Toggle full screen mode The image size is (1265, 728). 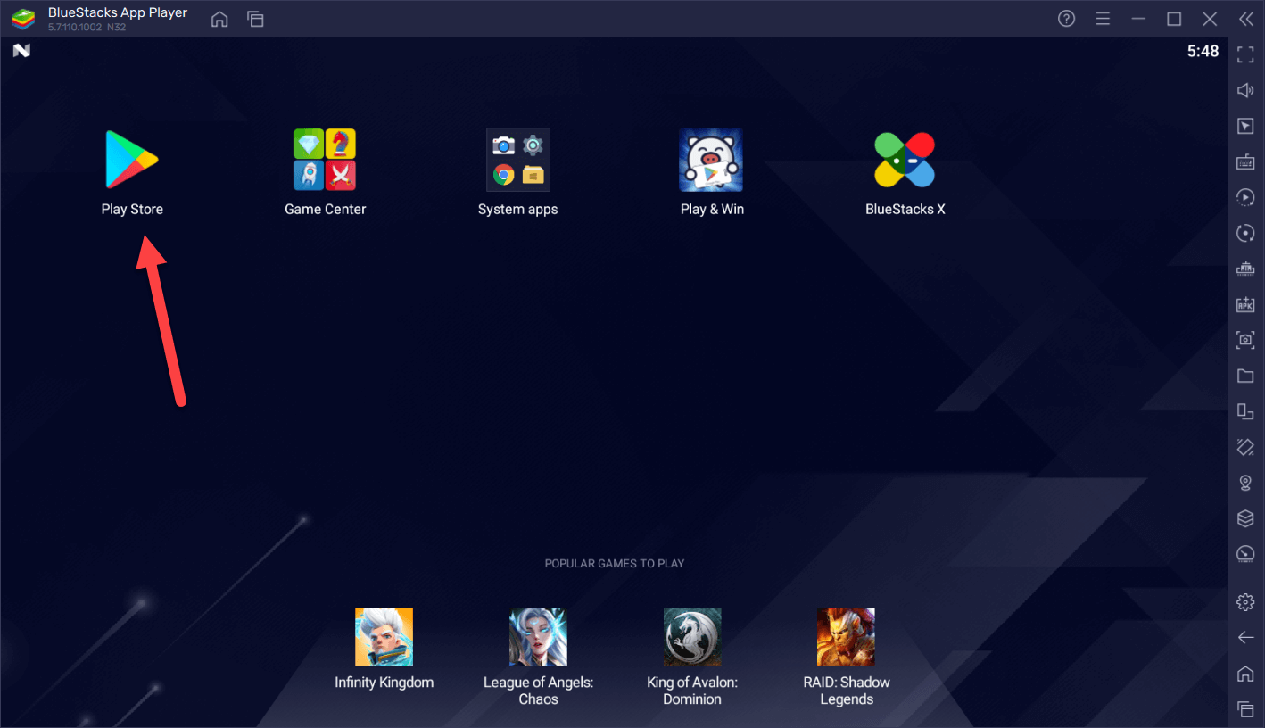pyautogui.click(x=1245, y=55)
